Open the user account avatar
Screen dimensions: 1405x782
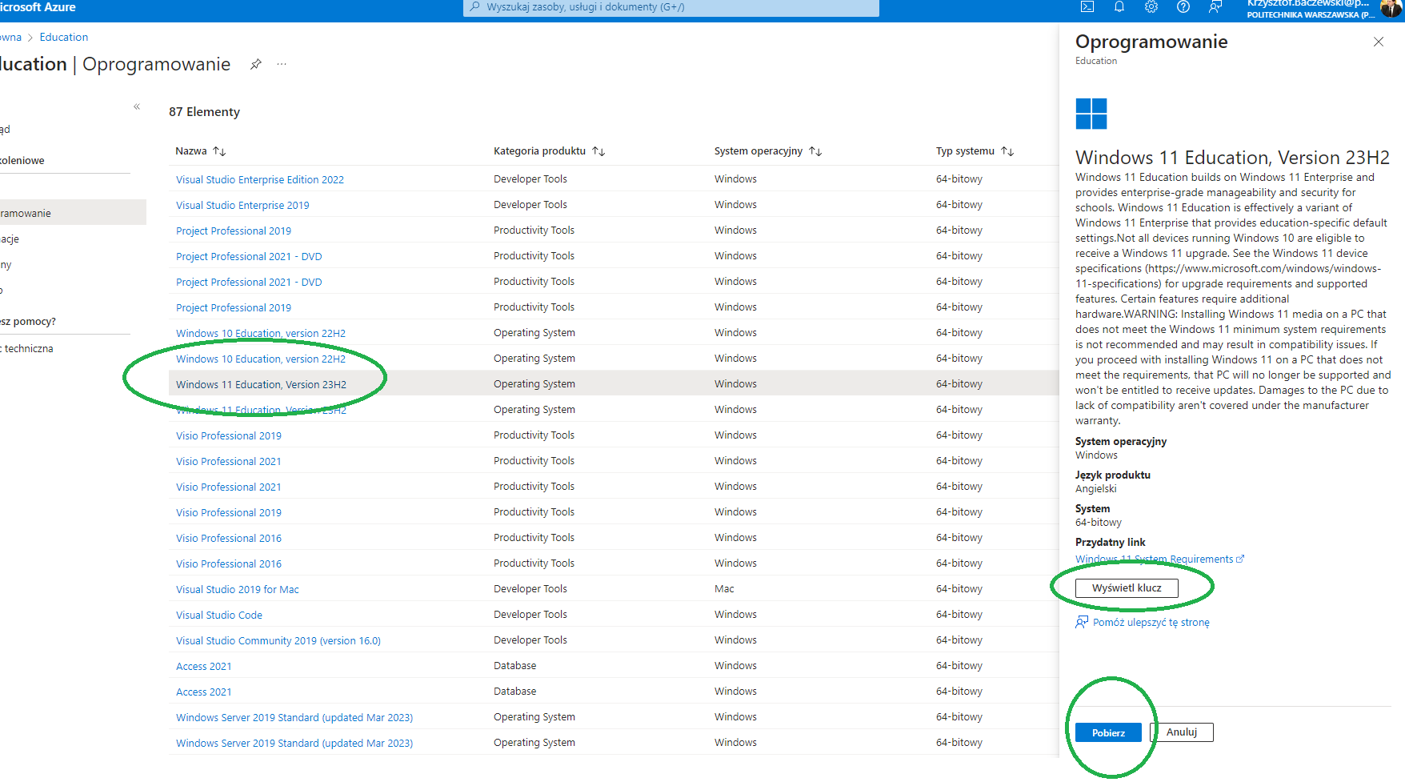click(x=1391, y=8)
